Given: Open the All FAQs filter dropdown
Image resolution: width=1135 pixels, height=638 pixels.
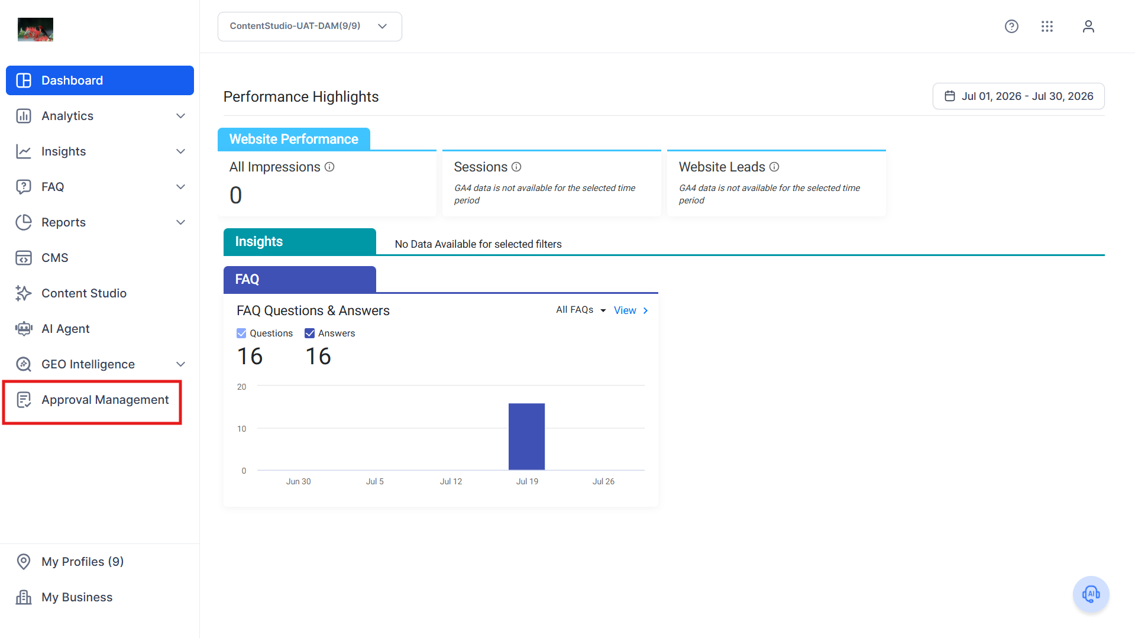Looking at the screenshot, I should click(x=581, y=310).
